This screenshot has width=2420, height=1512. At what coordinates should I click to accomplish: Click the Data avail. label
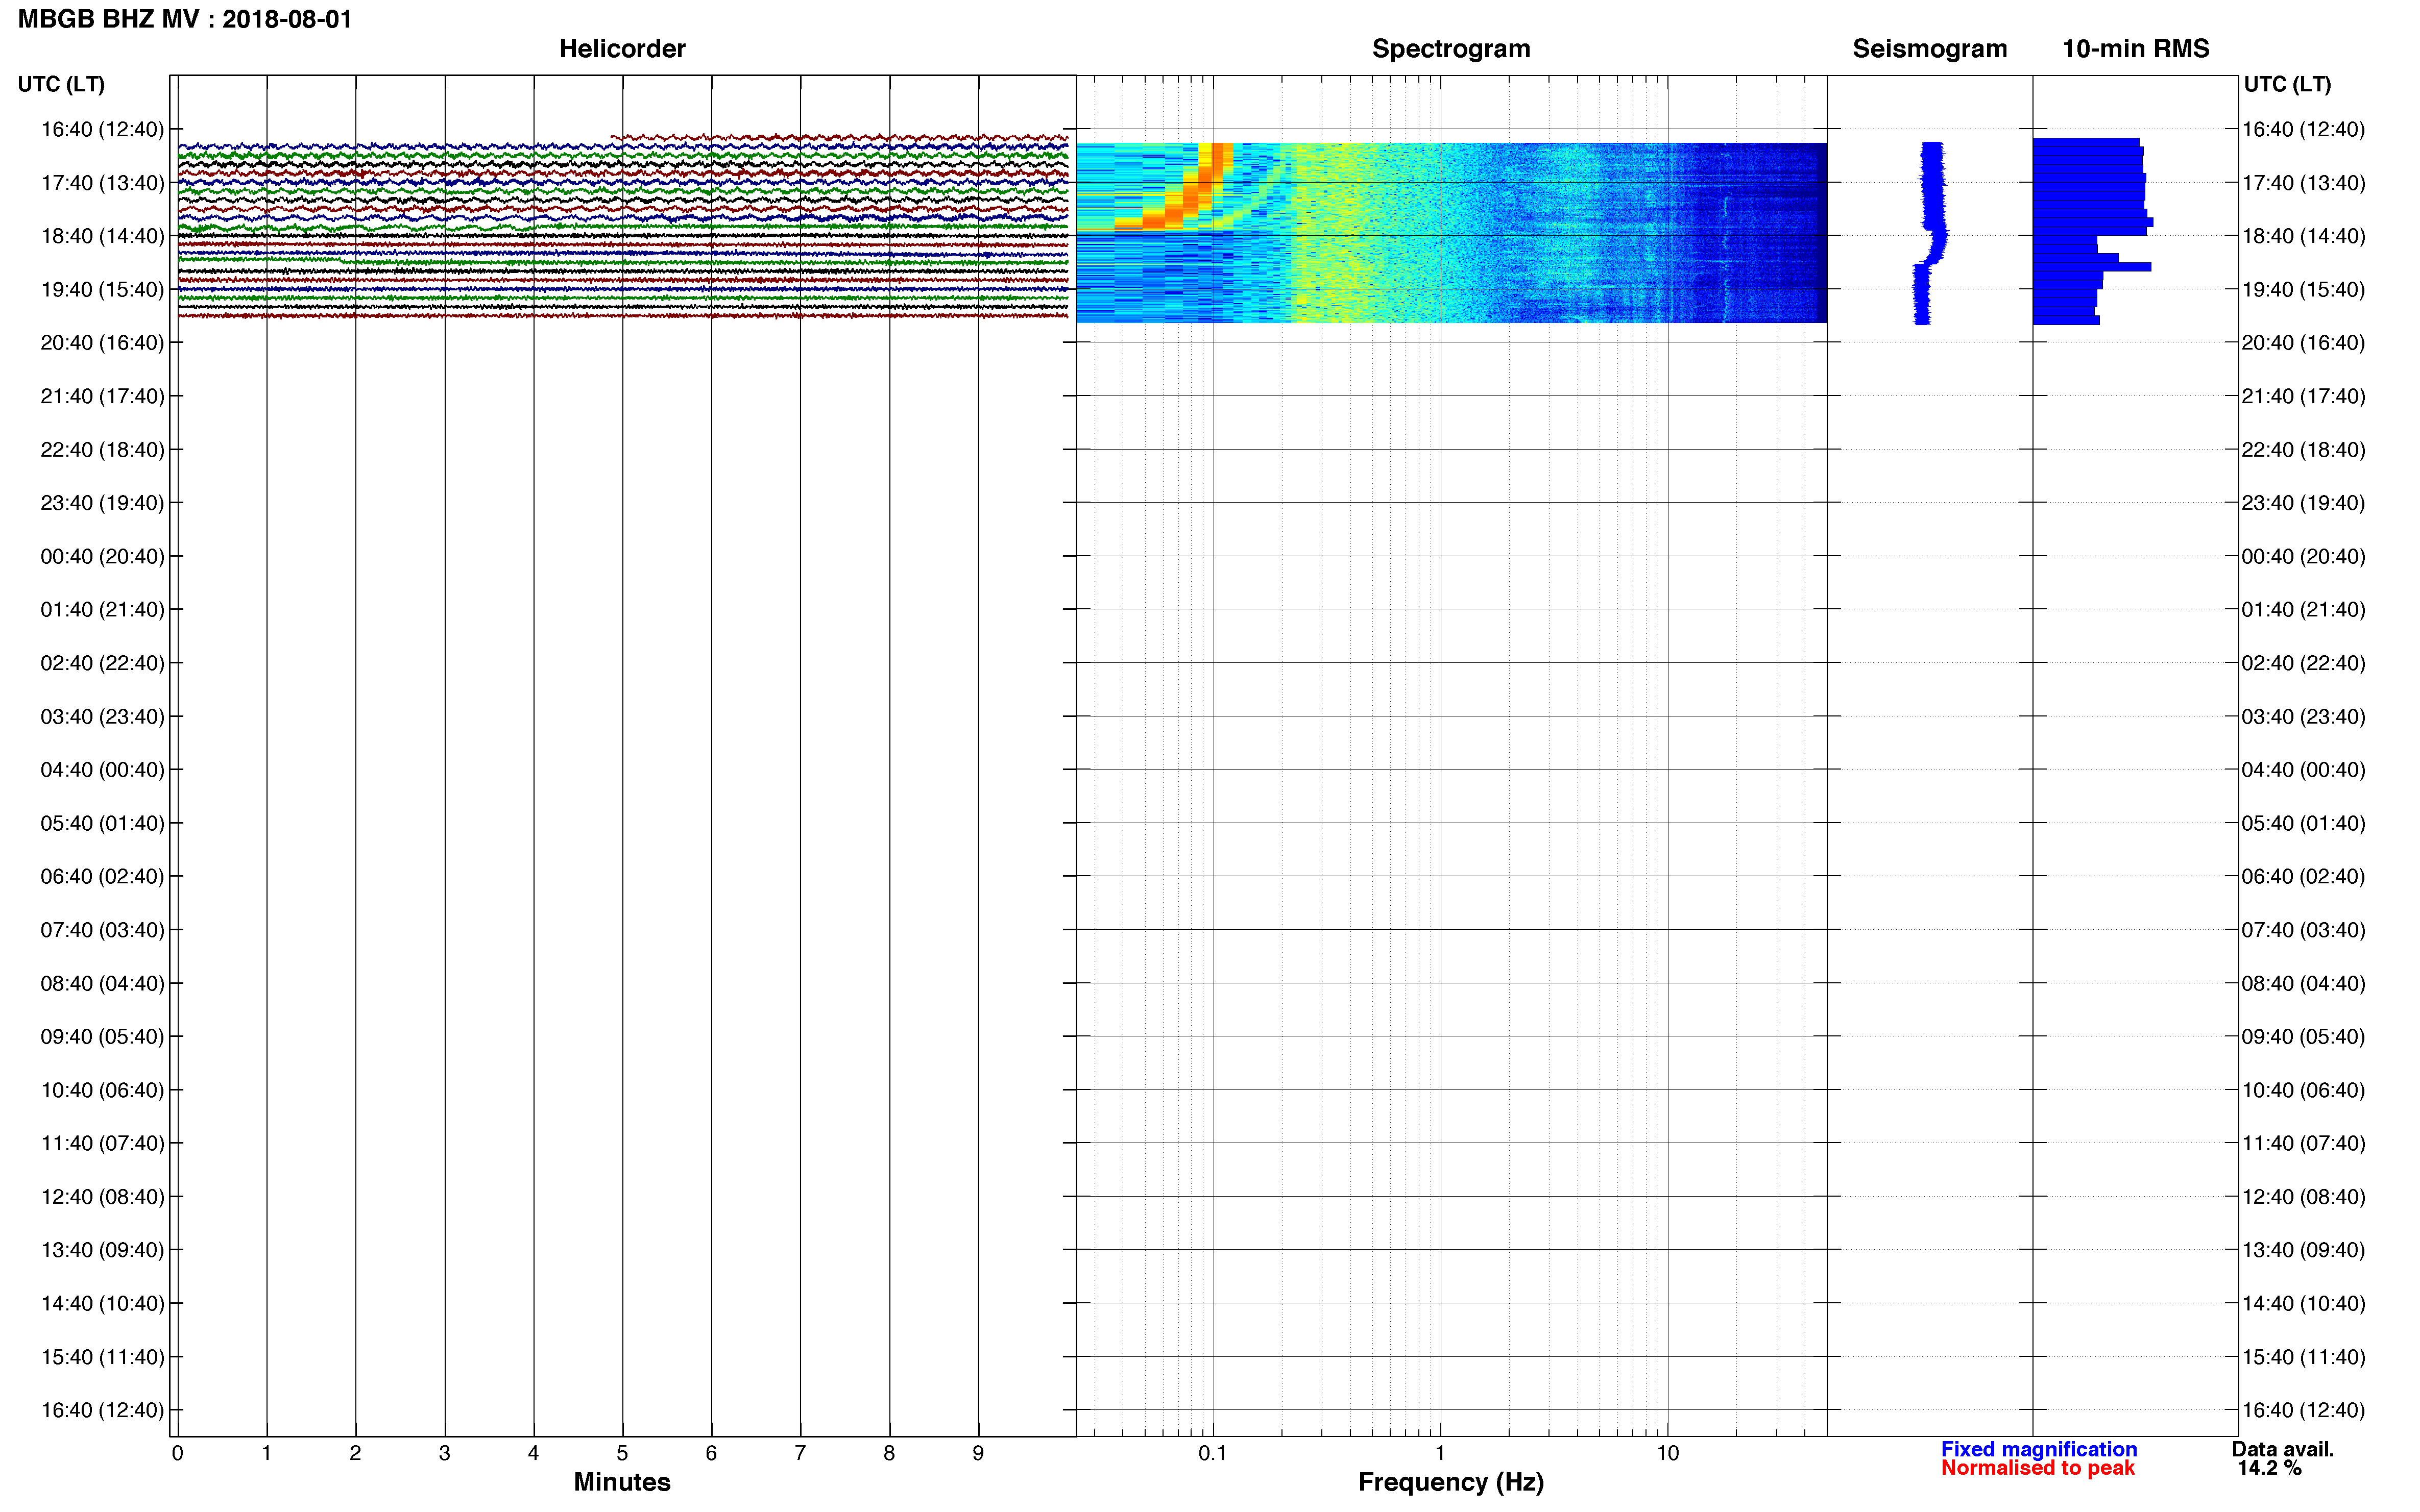[x=2282, y=1449]
